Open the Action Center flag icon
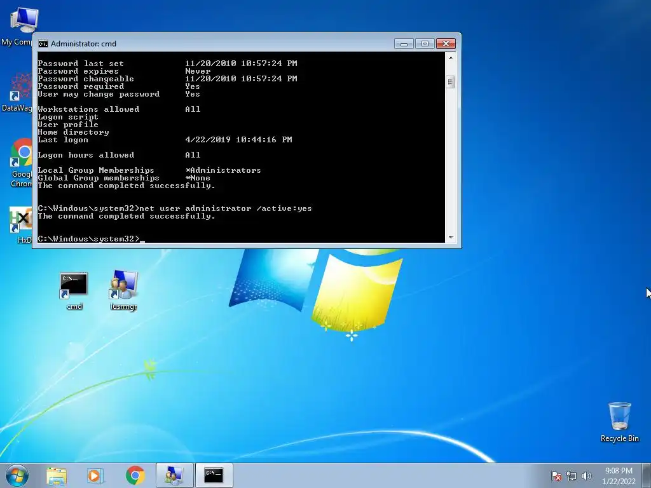This screenshot has height=488, width=651. [556, 476]
